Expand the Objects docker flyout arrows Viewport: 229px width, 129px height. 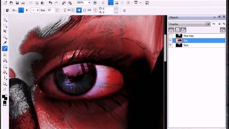pos(215,17)
